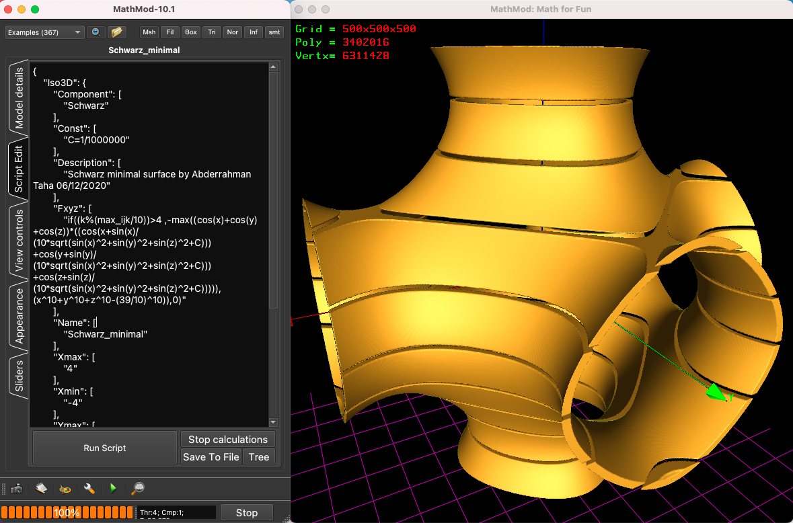Toggle the Msh mesh display option

[x=149, y=32]
